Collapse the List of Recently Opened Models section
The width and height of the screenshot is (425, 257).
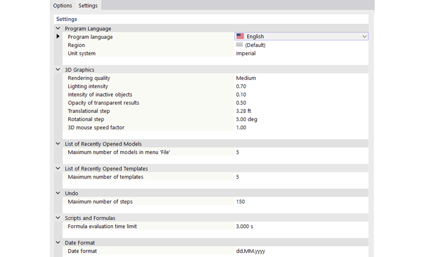[x=58, y=144]
